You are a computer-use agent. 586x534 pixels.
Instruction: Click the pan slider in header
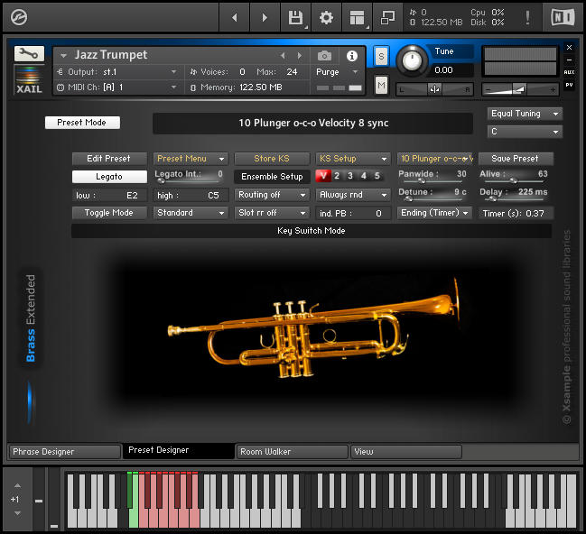point(434,89)
